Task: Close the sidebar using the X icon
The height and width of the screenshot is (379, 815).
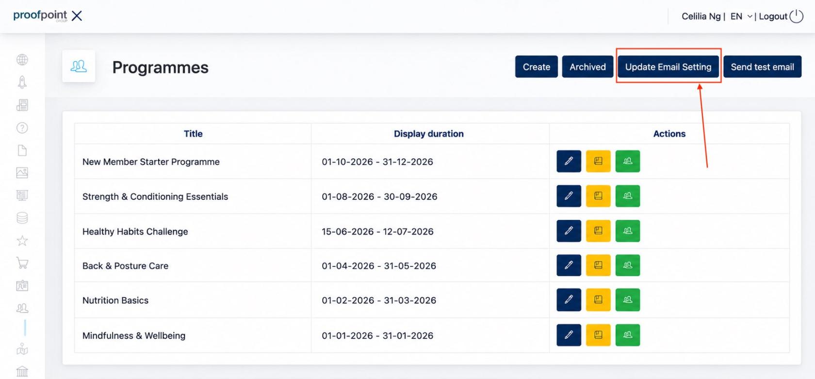Action: tap(77, 16)
